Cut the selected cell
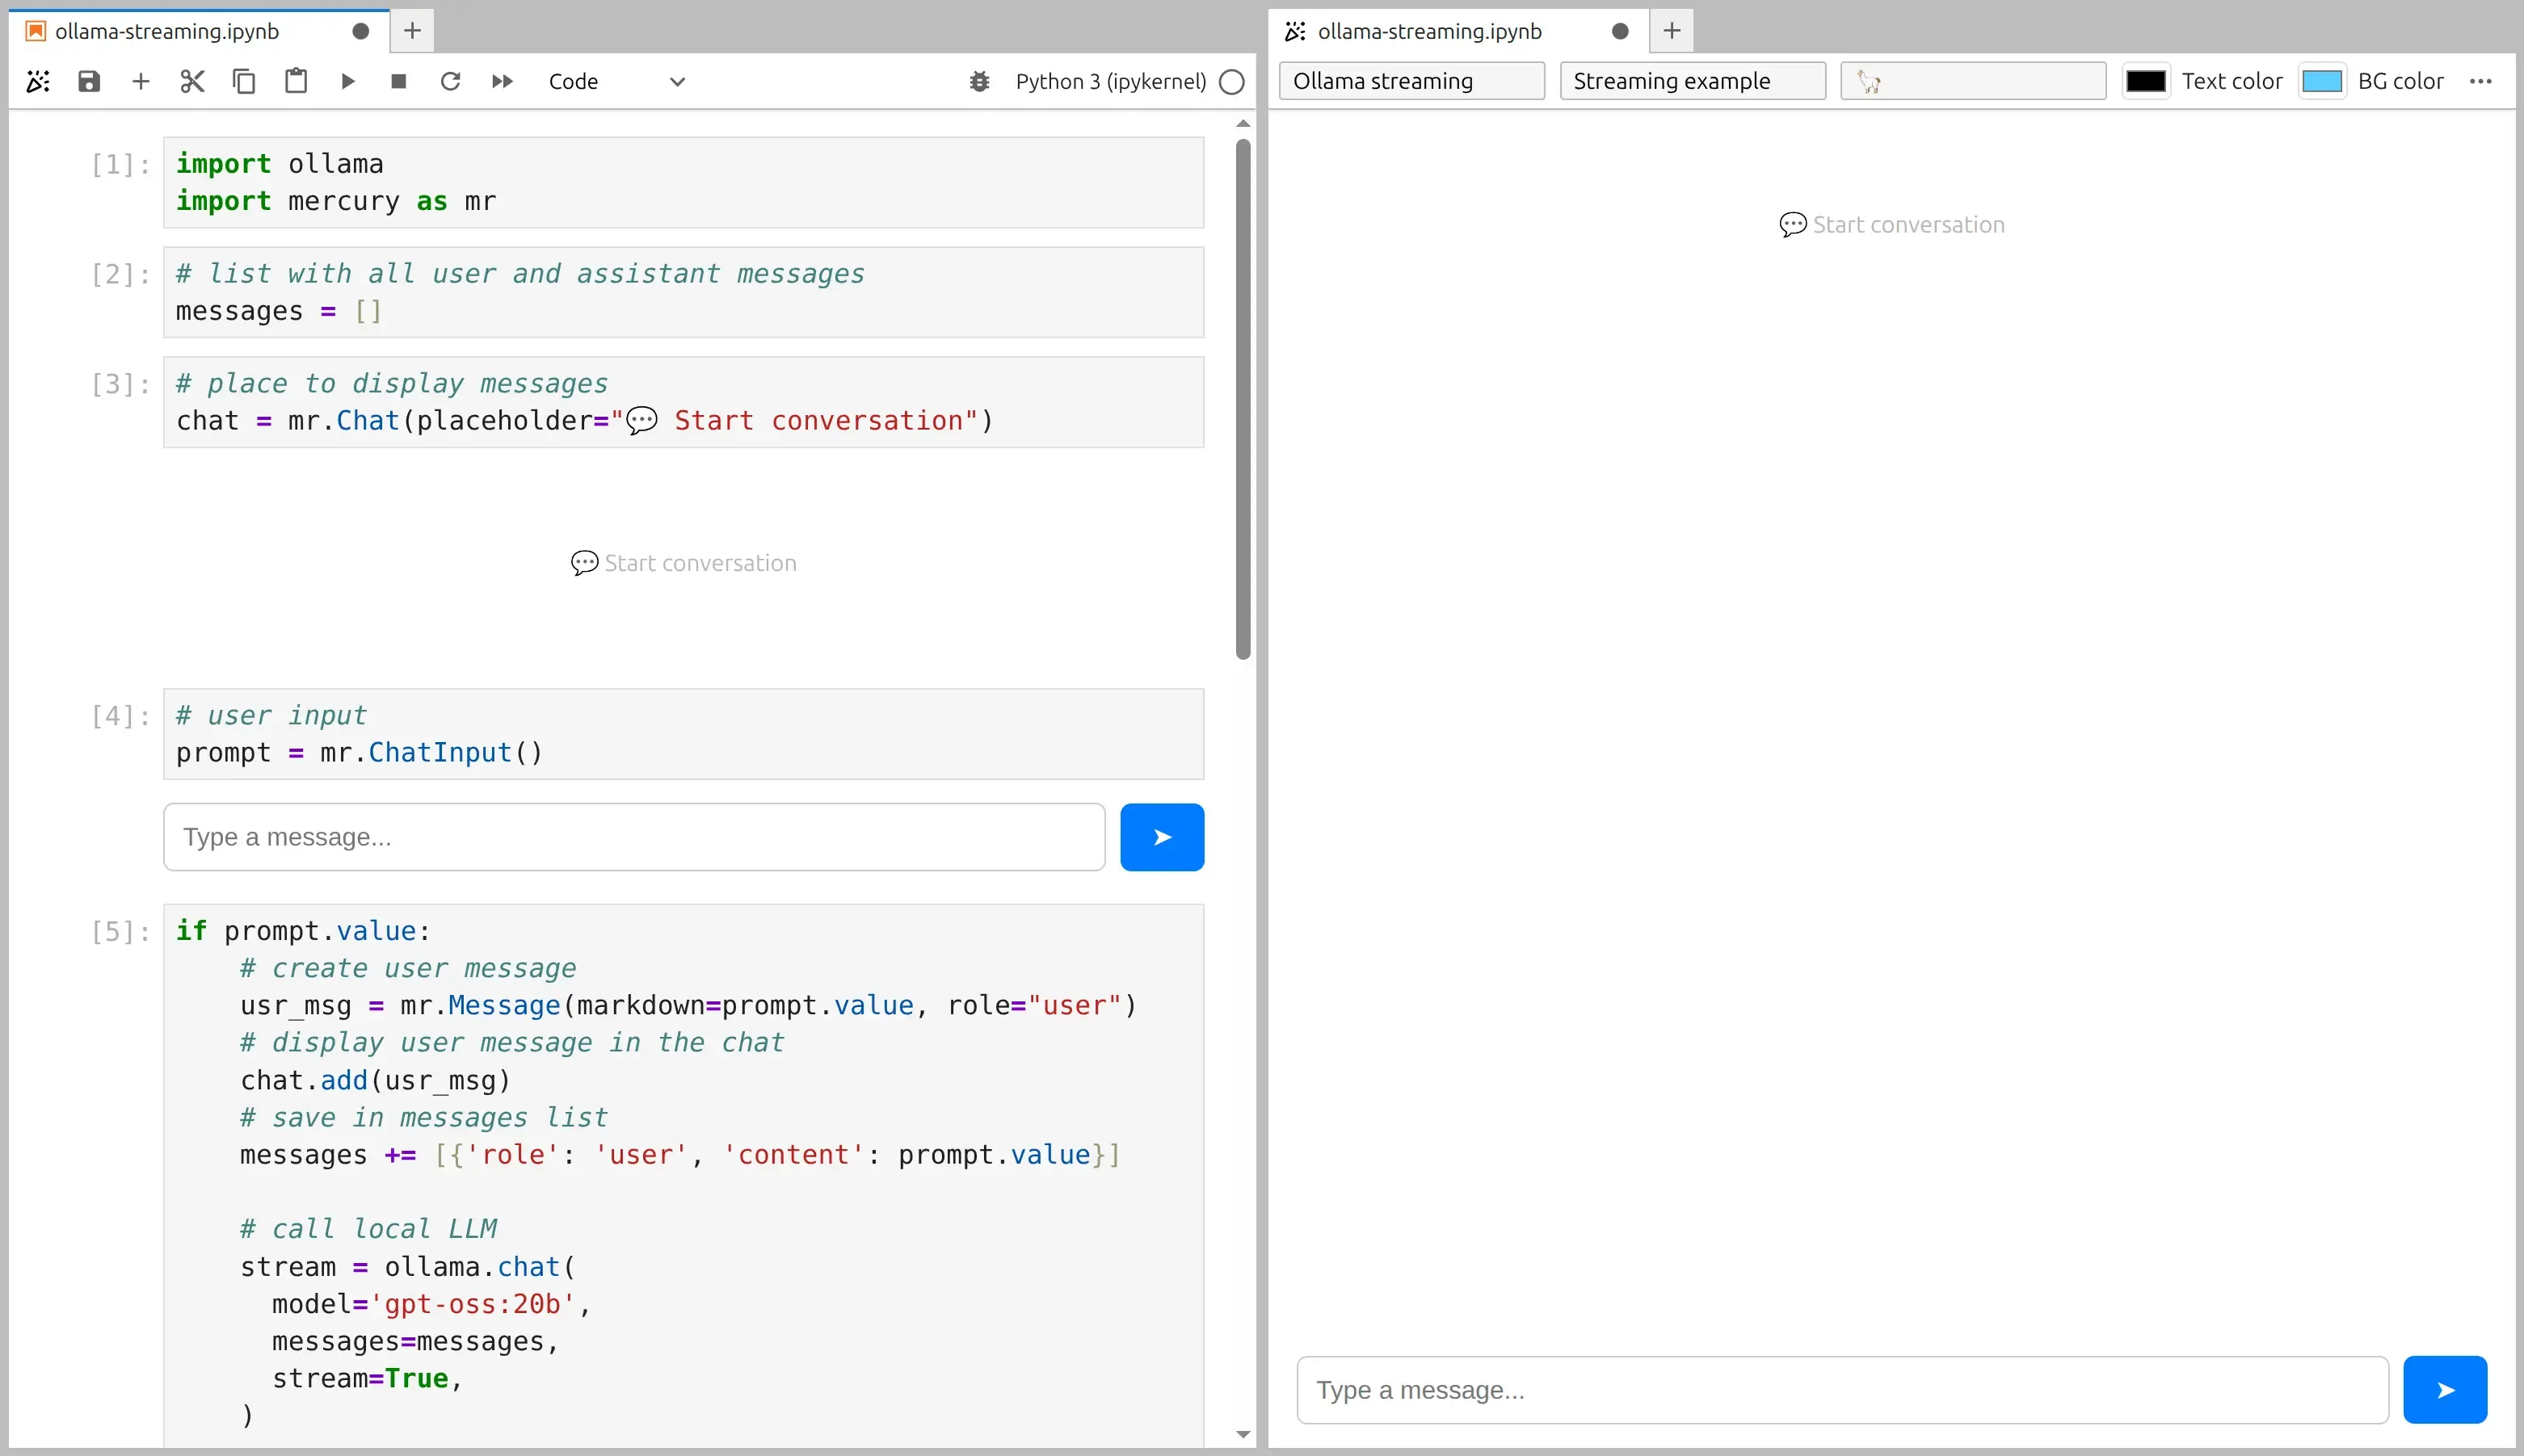Screen dimensions: 2524x1456 point(192,81)
